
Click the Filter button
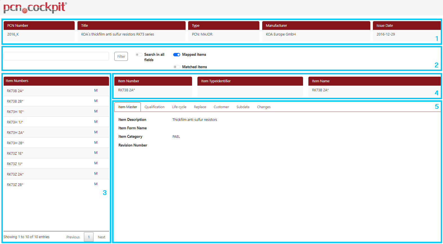[121, 56]
